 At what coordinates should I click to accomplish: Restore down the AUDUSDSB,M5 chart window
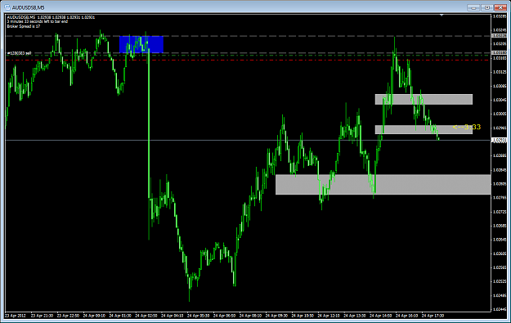(x=487, y=7)
